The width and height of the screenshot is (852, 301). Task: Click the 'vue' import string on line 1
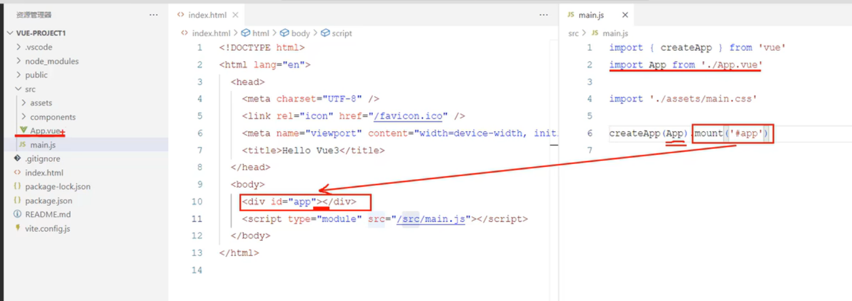coord(772,47)
